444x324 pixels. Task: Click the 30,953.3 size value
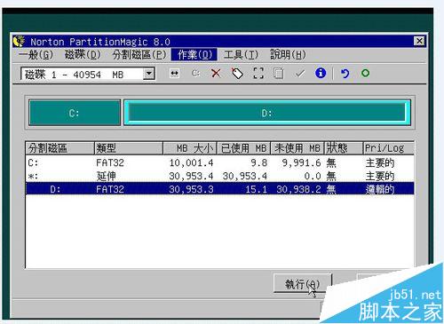tap(191, 189)
